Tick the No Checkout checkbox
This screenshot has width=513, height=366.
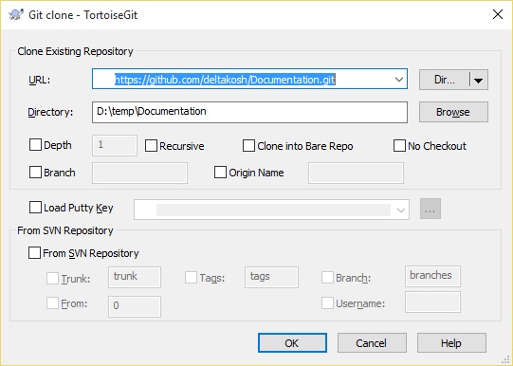[x=399, y=146]
